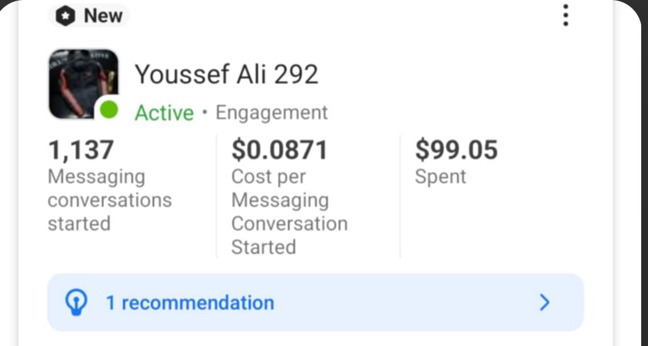Select the $99.05 amount spent value
Screen dimensions: 648x346
456,150
